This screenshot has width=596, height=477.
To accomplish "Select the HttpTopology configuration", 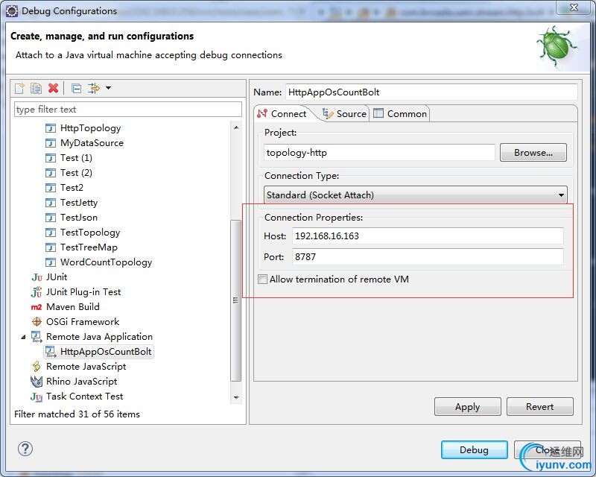I will tap(90, 128).
